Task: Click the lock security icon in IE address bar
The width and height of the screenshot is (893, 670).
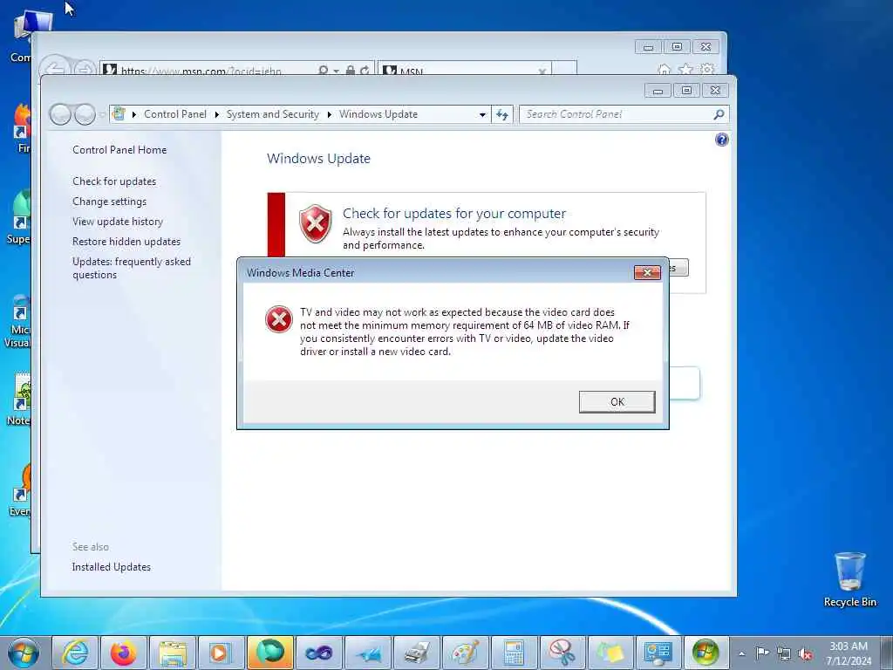Action: point(351,70)
